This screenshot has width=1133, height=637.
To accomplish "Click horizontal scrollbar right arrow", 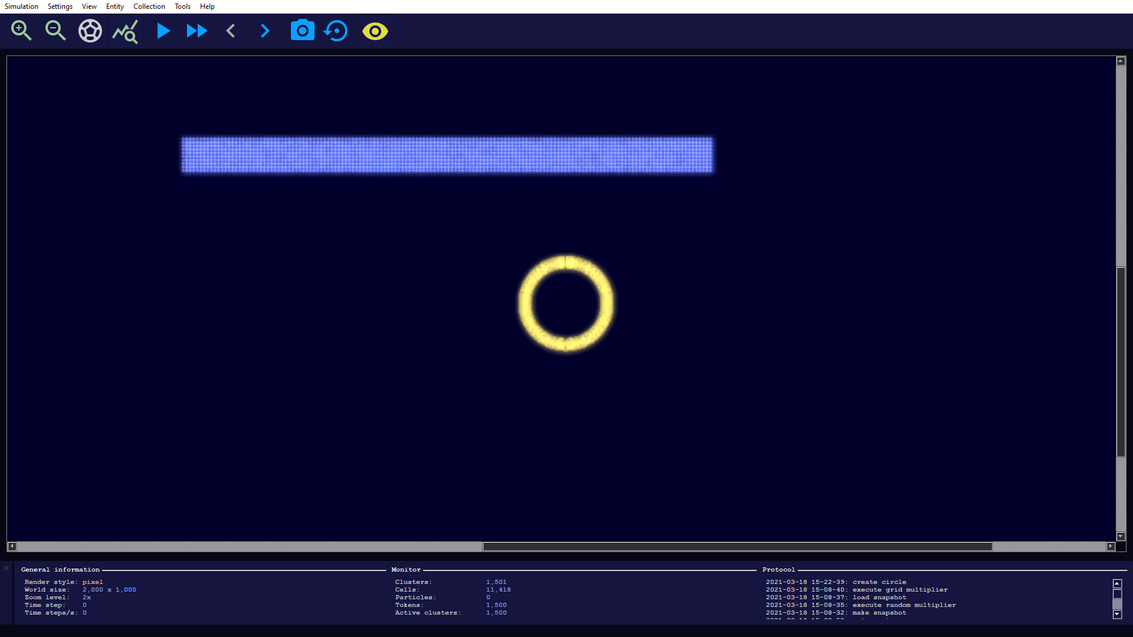I will [1111, 546].
